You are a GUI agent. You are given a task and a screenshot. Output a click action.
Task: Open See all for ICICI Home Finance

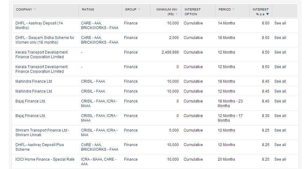click(x=280, y=159)
